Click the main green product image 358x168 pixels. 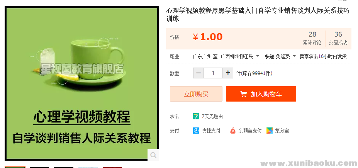coord(82,83)
